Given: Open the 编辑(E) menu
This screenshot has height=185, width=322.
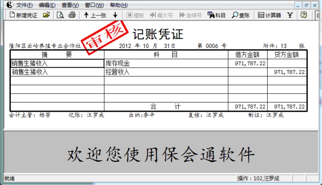Looking at the screenshot, I should coord(47,5).
